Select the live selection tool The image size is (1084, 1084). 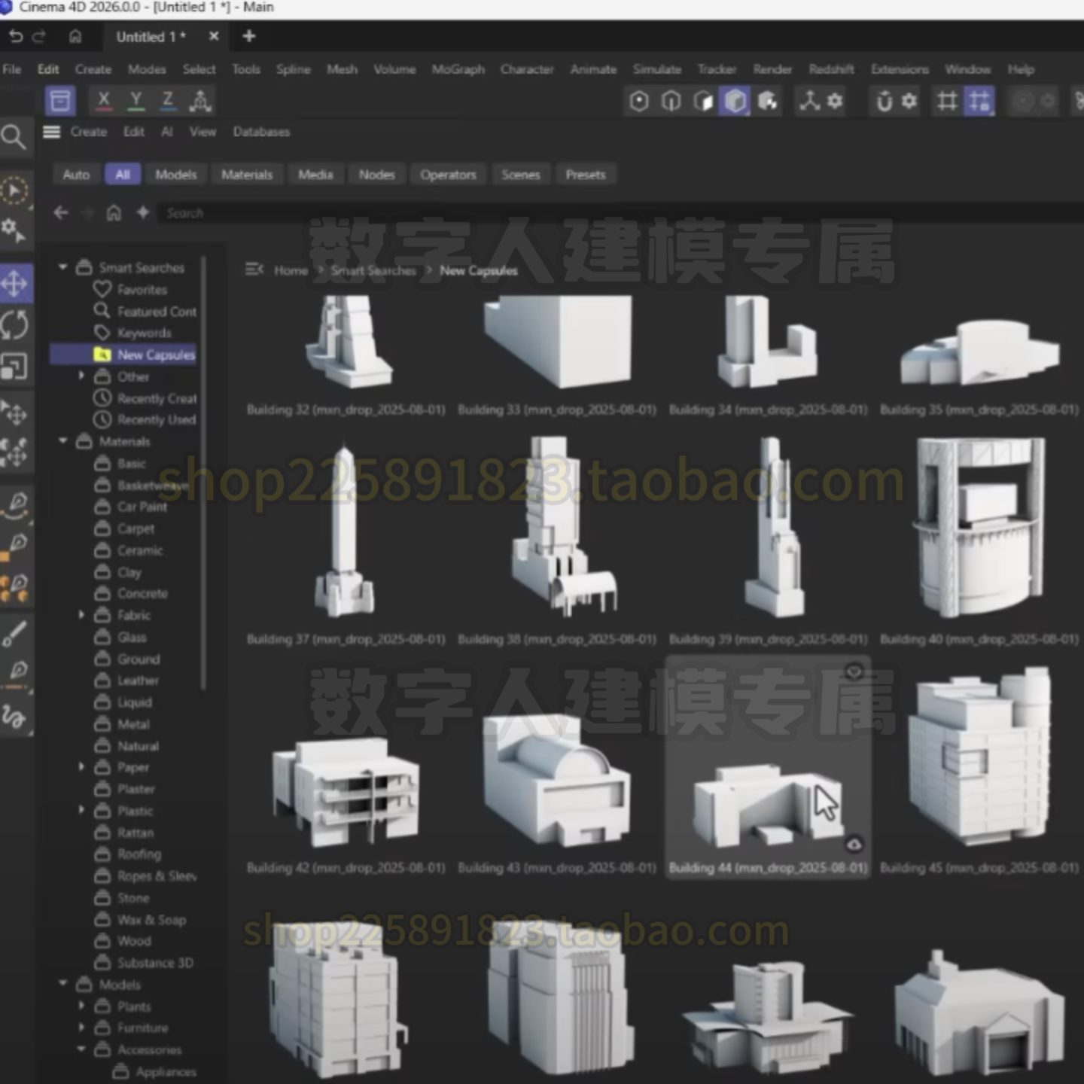coord(14,191)
